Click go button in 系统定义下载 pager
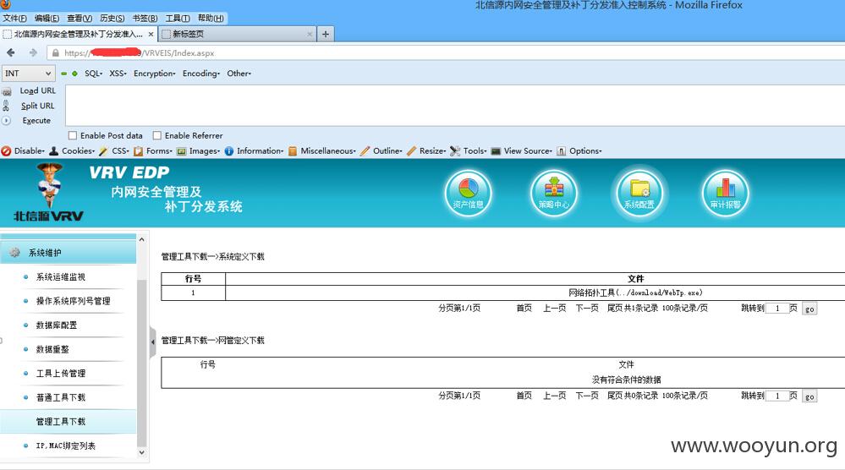The width and height of the screenshot is (845, 470). pyautogui.click(x=809, y=309)
